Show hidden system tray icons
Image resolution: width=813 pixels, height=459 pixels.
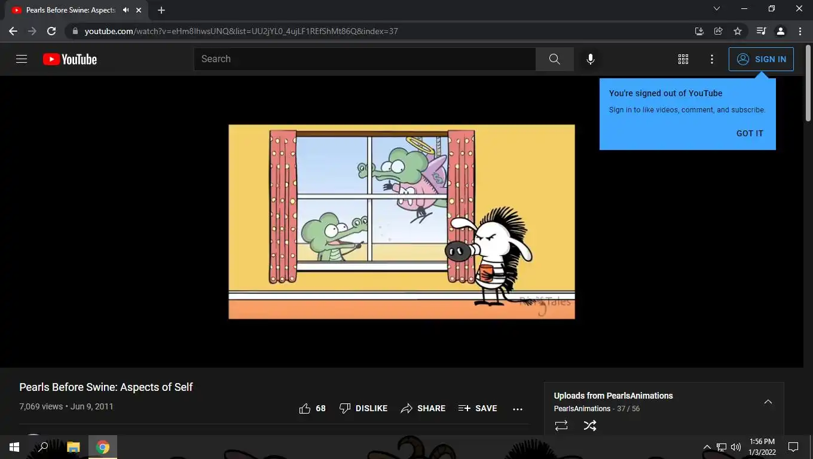[x=707, y=447]
